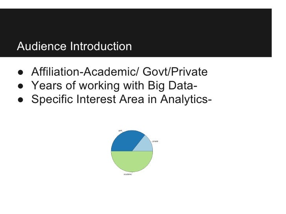The image size is (286, 214).
Task: Click the govt label above the pie chart
Action: pos(120,131)
